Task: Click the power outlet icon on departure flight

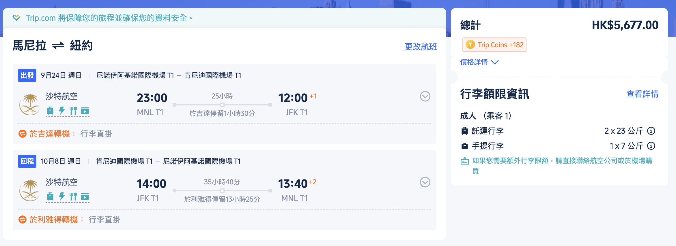Action: 62,111
